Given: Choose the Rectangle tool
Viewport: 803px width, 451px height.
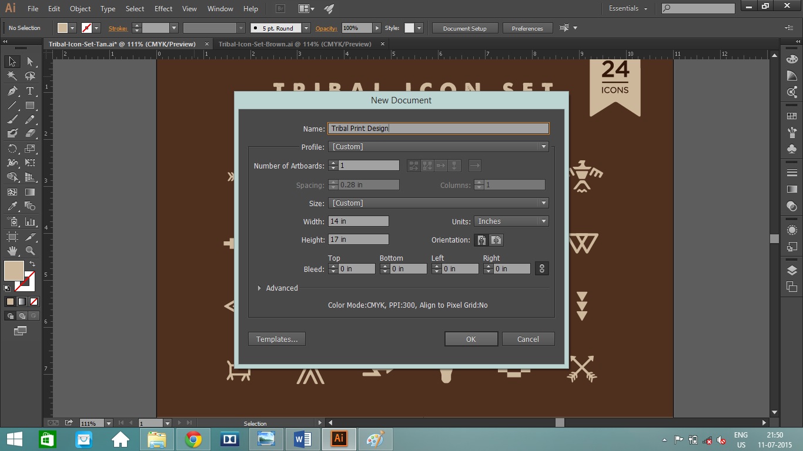Looking at the screenshot, I should [x=30, y=106].
